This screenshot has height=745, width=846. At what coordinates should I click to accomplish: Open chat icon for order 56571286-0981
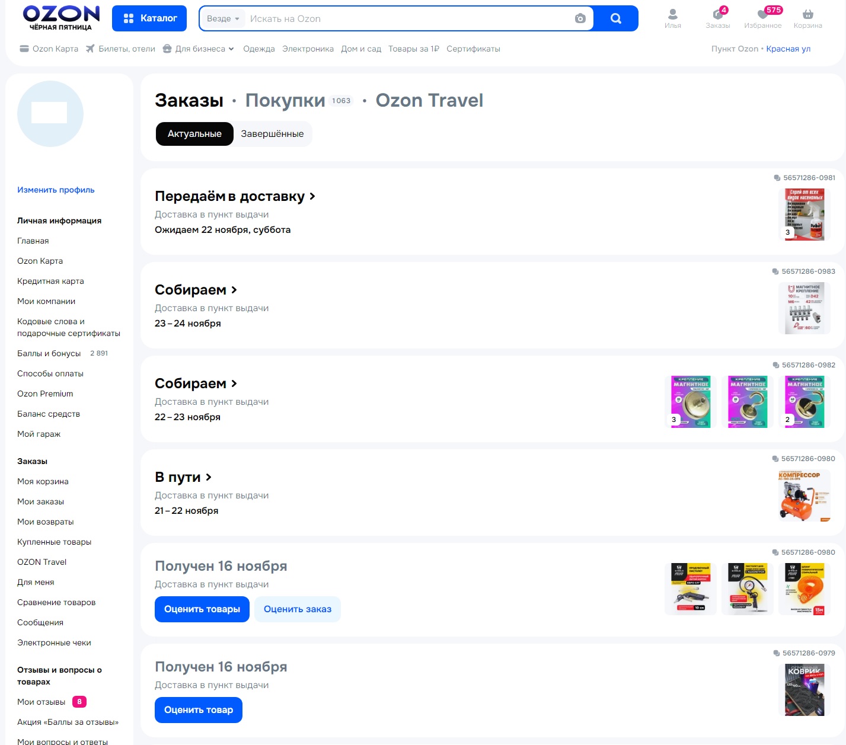pos(777,178)
